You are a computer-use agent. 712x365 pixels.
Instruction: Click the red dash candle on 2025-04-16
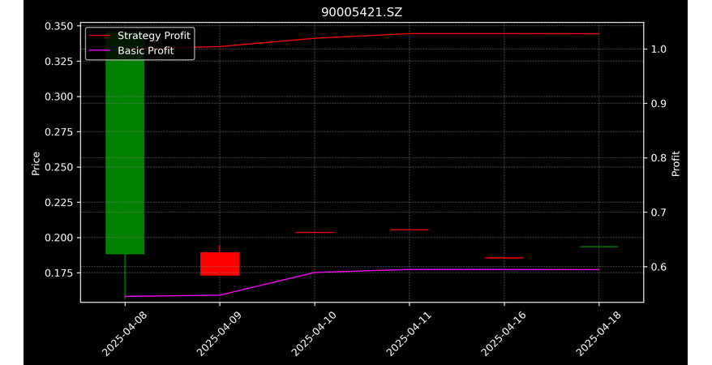pos(504,258)
